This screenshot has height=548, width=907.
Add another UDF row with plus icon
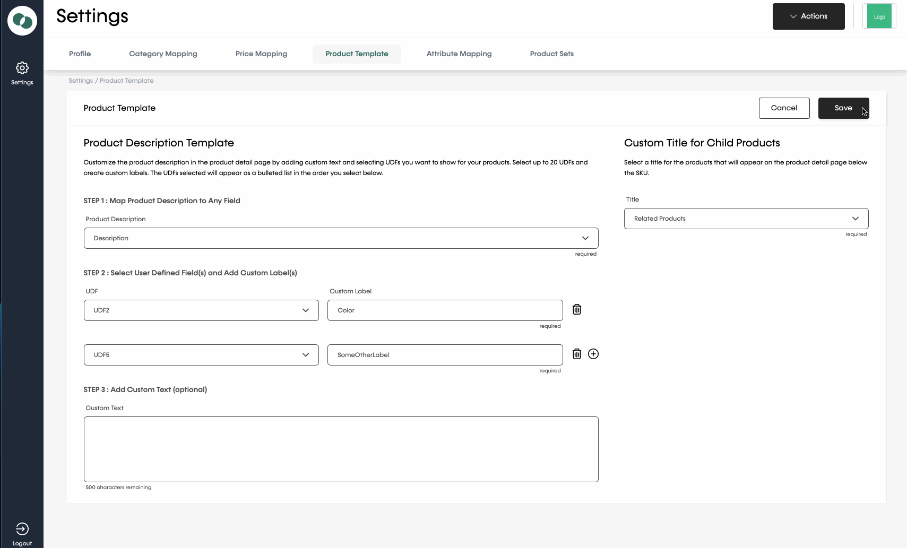(x=593, y=354)
